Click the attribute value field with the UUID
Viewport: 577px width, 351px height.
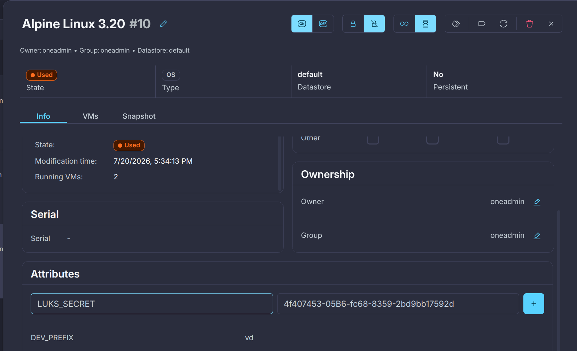[398, 304]
